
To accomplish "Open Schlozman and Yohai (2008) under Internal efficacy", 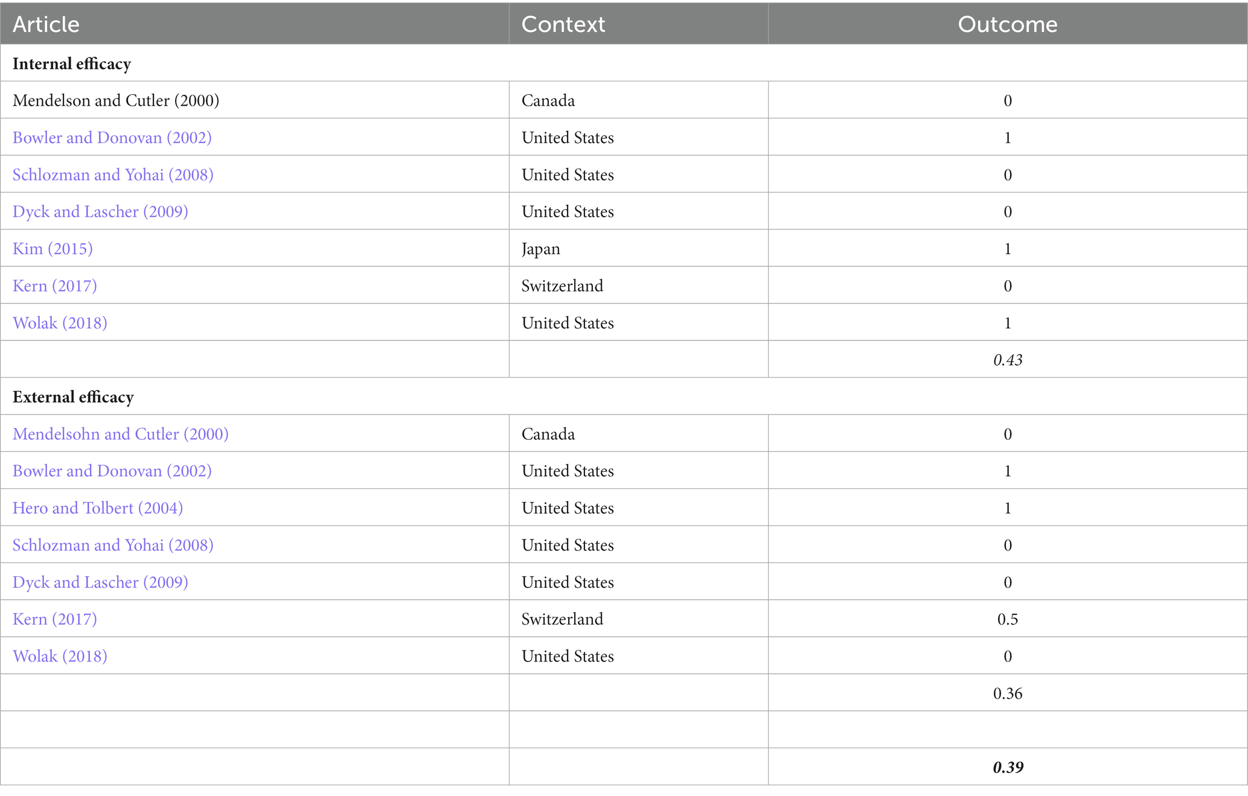I will pos(113,174).
